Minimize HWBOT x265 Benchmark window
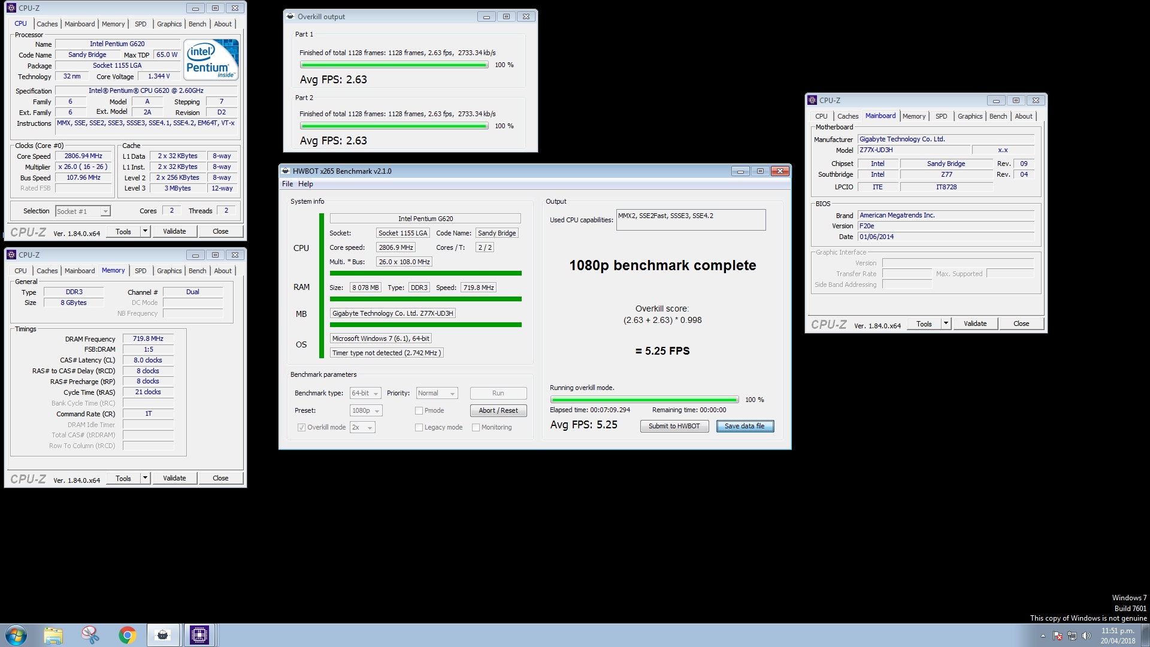 740,171
